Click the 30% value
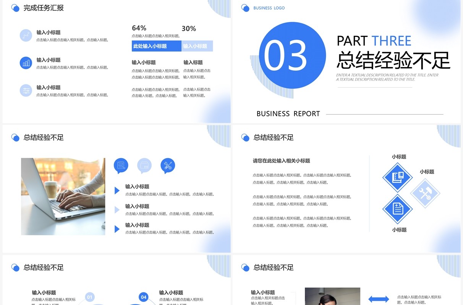This screenshot has width=463, height=305. click(x=189, y=29)
